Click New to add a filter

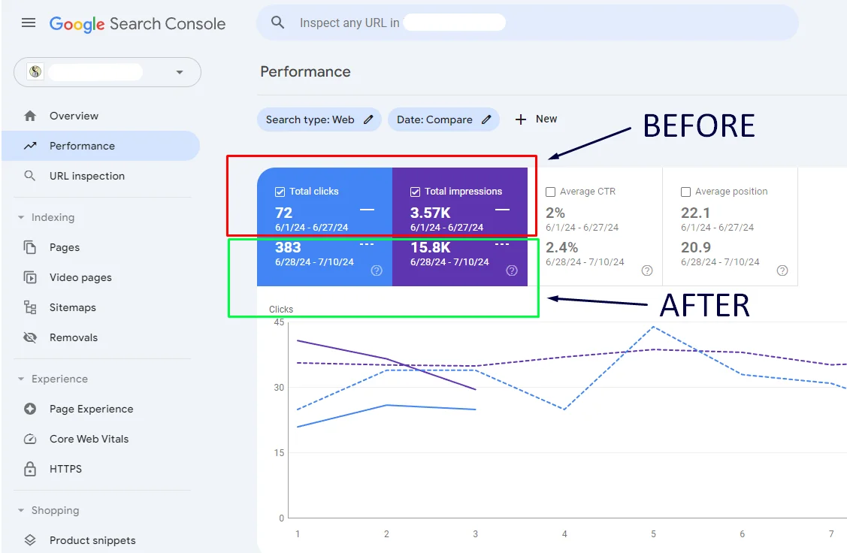click(x=546, y=119)
